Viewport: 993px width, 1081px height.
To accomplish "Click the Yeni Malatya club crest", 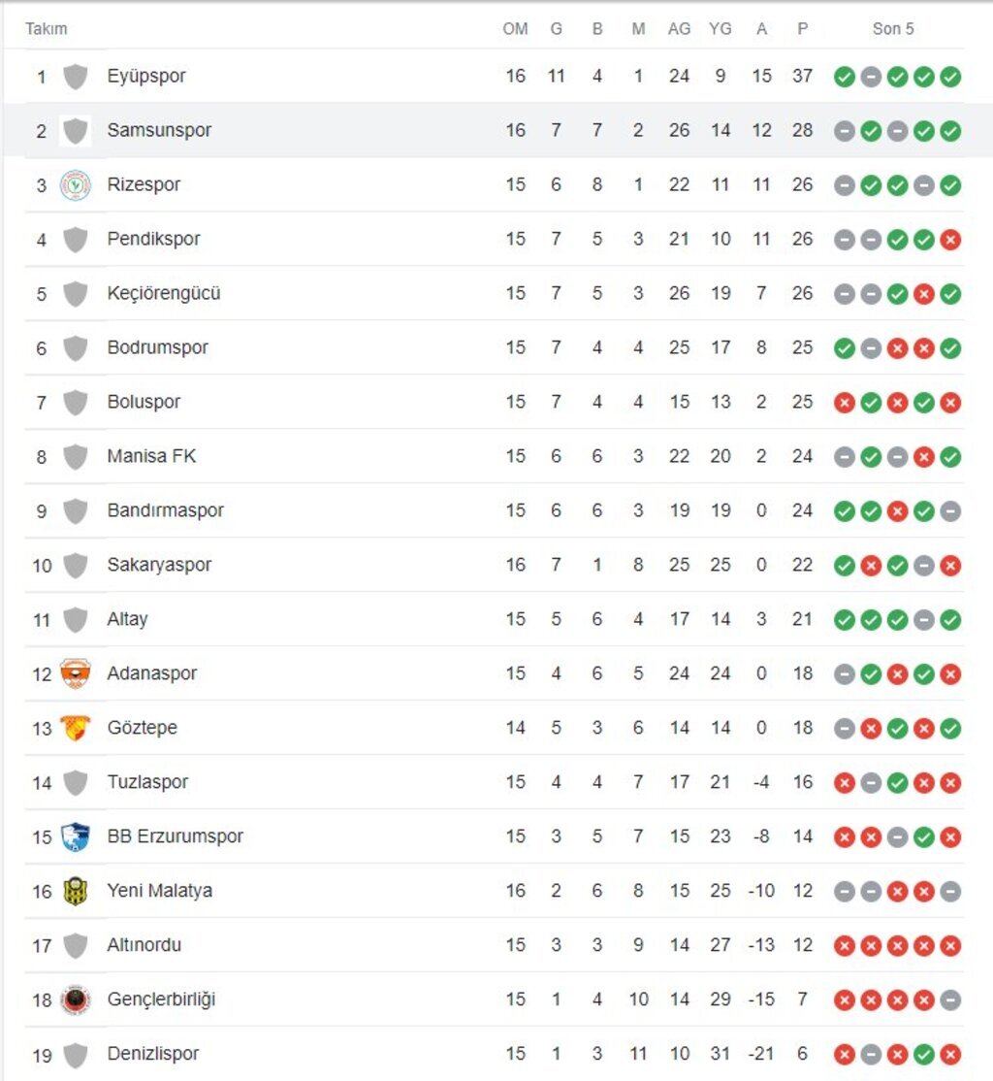I will [x=75, y=891].
